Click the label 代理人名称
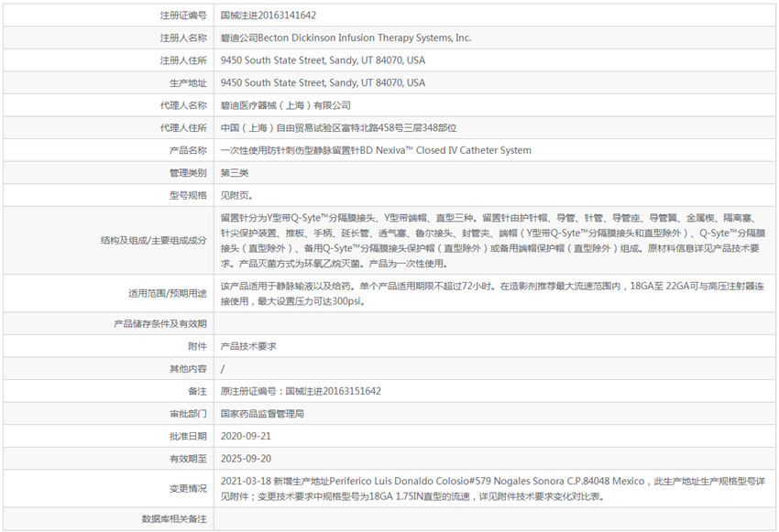Viewport: 779px width, 532px height. click(183, 105)
